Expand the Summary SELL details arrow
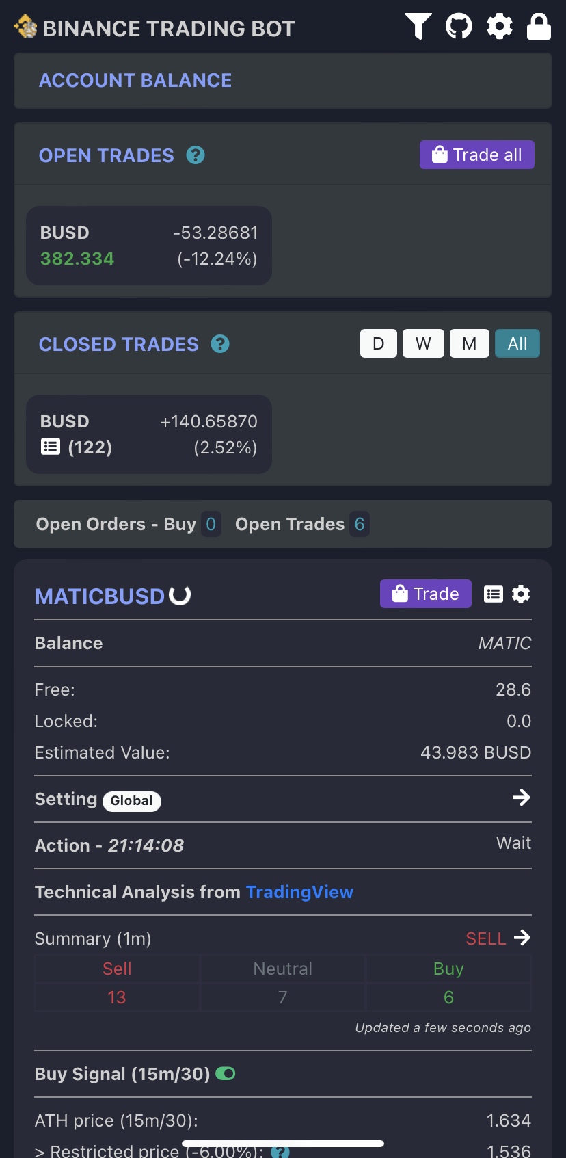The height and width of the screenshot is (1158, 566). click(x=523, y=938)
